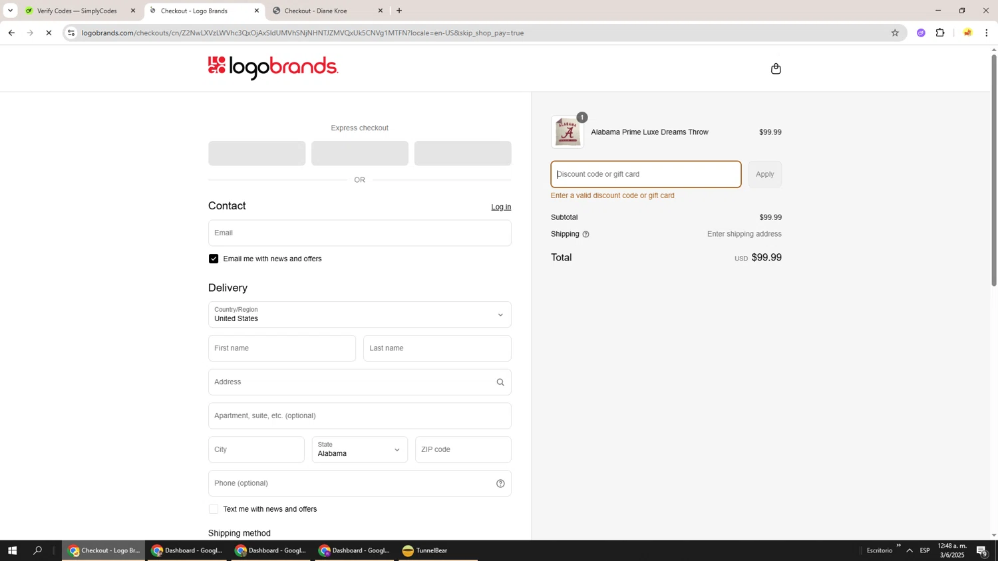Go back to the previous page
998x561 pixels.
click(11, 33)
